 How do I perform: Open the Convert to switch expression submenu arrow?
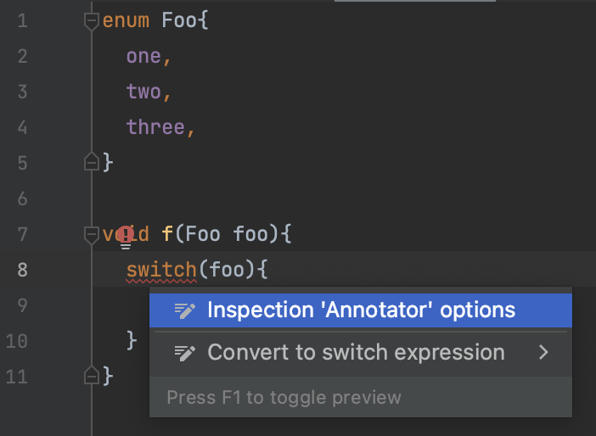click(x=544, y=352)
